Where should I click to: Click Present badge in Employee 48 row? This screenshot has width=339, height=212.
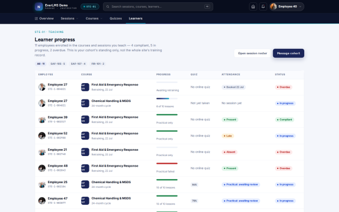pos(230,168)
